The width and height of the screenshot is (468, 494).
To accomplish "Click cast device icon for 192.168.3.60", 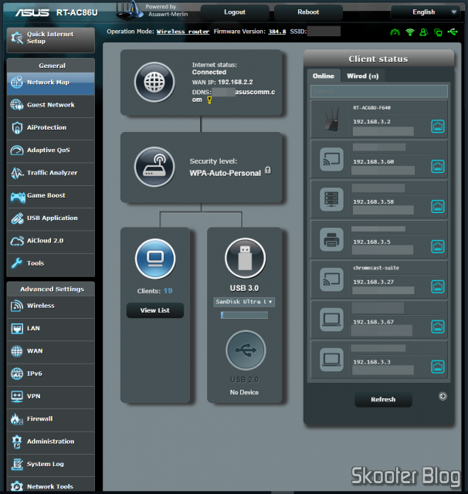I will (x=331, y=159).
